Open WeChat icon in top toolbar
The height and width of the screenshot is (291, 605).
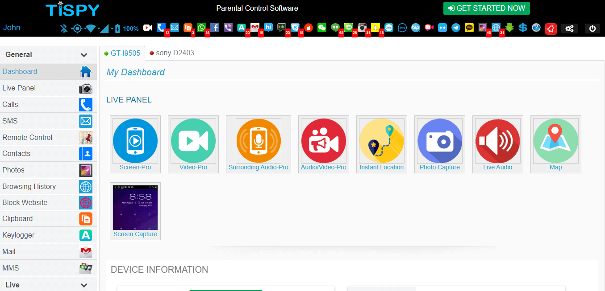(x=322, y=28)
